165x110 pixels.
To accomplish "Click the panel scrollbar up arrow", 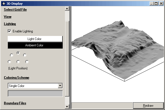I will (x=67, y=9).
